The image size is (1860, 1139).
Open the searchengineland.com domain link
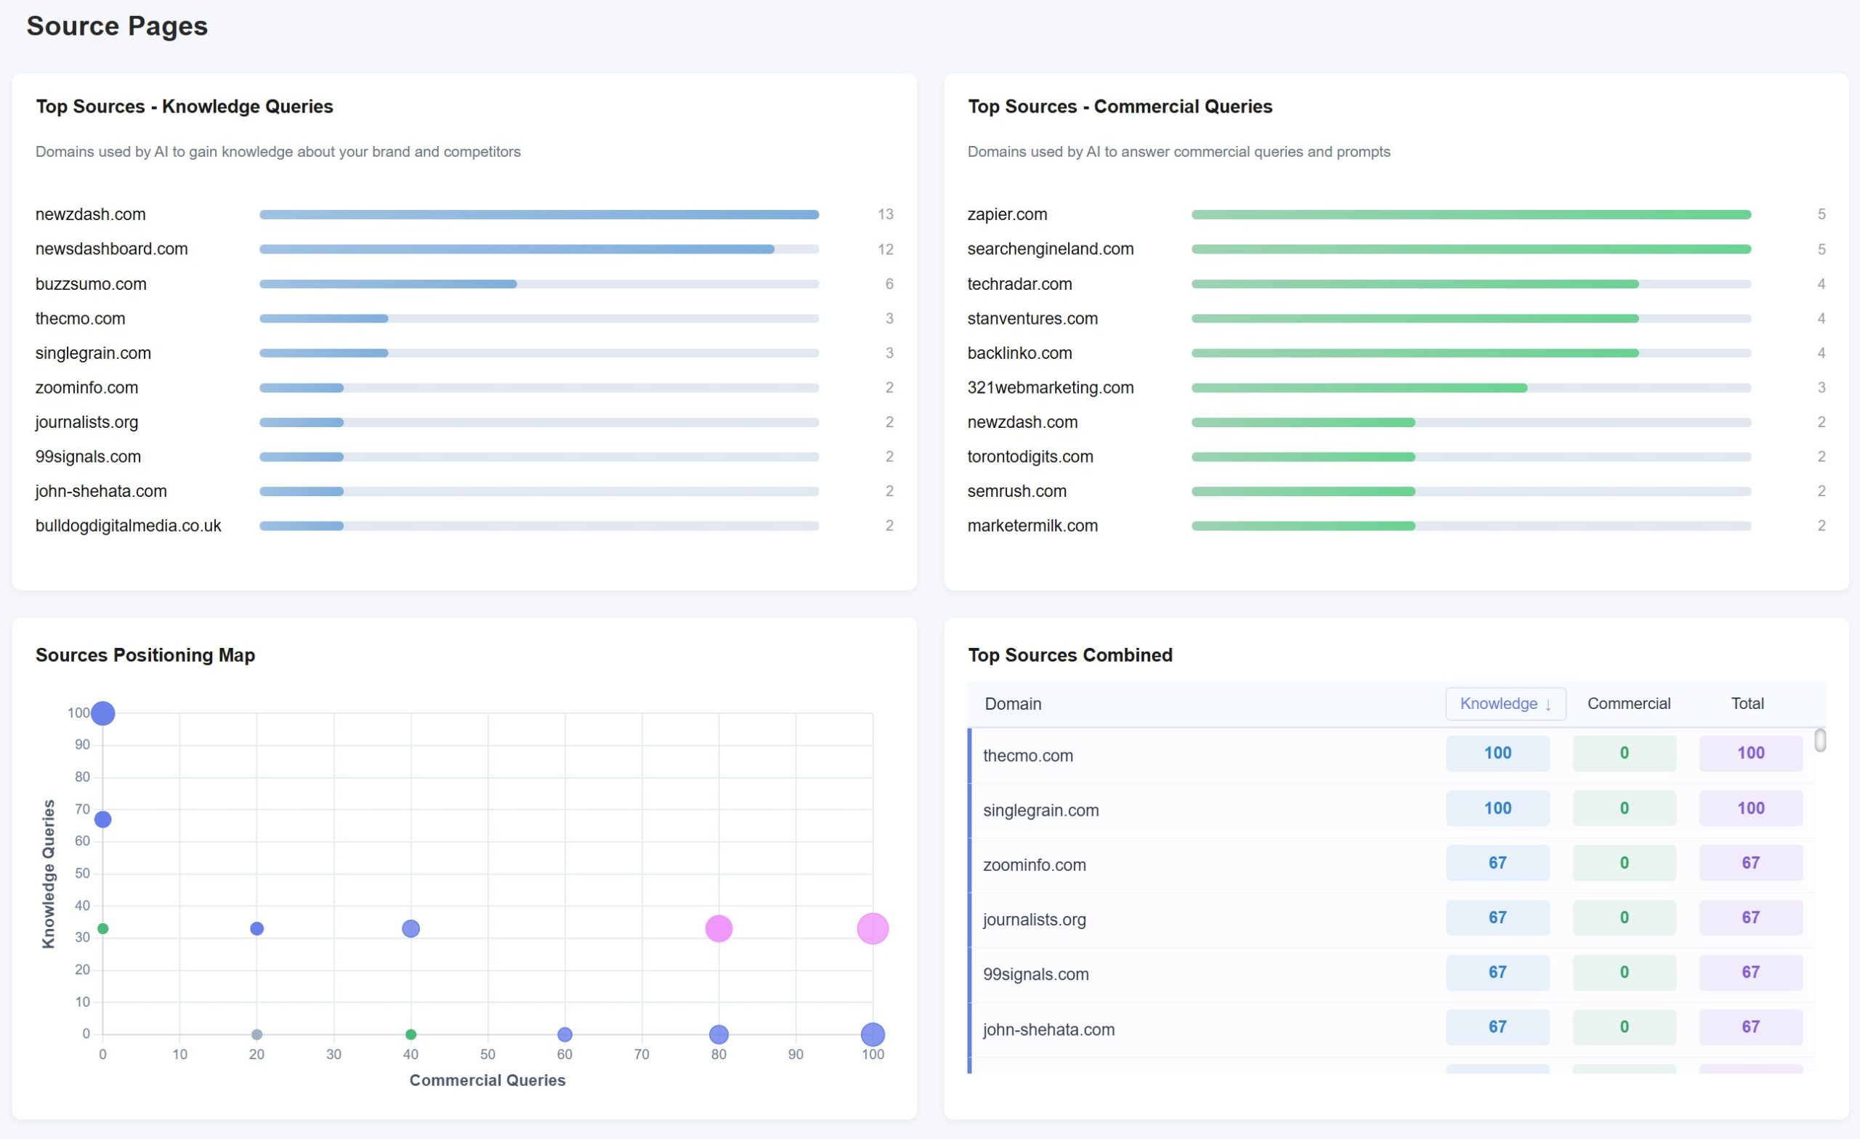point(1051,248)
